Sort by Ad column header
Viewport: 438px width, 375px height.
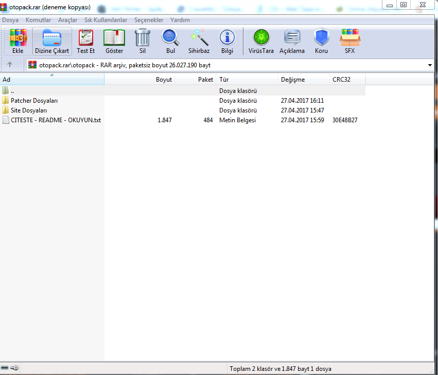pyautogui.click(x=52, y=80)
